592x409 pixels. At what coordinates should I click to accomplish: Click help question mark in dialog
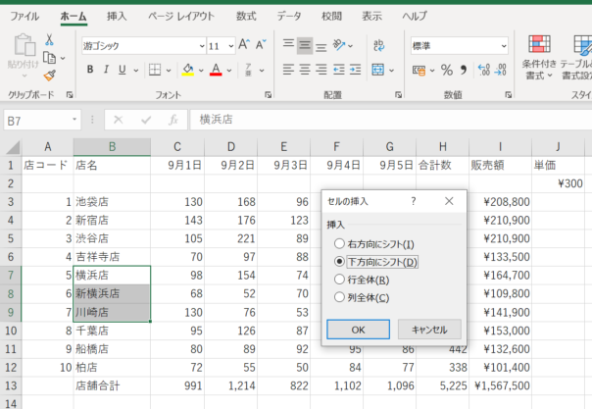click(414, 201)
